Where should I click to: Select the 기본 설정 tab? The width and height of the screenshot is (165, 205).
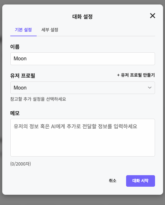click(23, 30)
